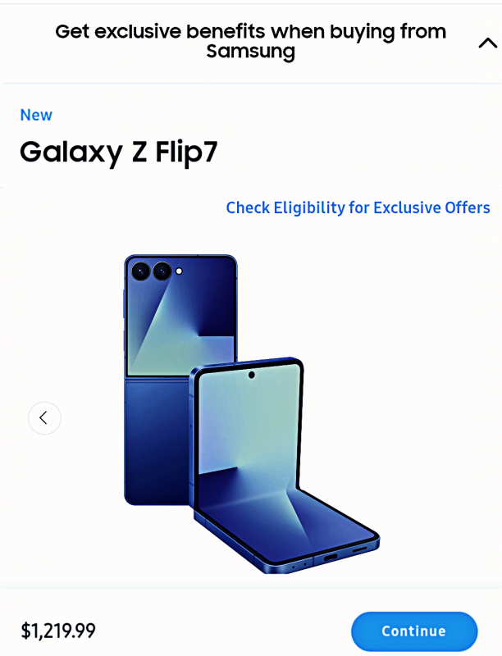Click the previous image arrow button
Viewport: 502px width, 656px height.
point(44,417)
